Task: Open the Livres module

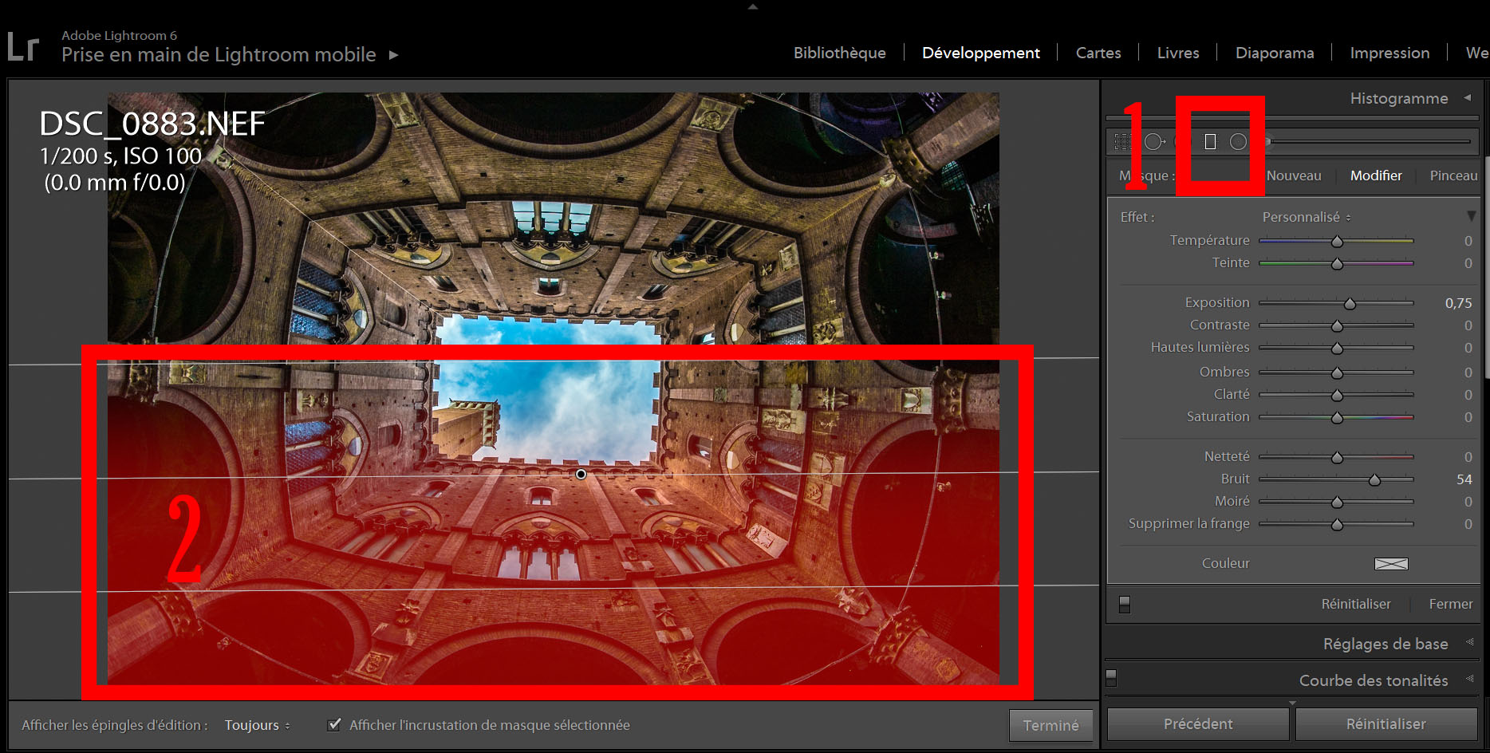Action: (x=1178, y=53)
